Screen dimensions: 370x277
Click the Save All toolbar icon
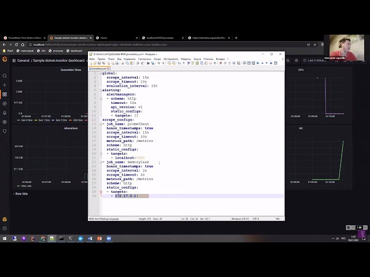pos(103,63)
